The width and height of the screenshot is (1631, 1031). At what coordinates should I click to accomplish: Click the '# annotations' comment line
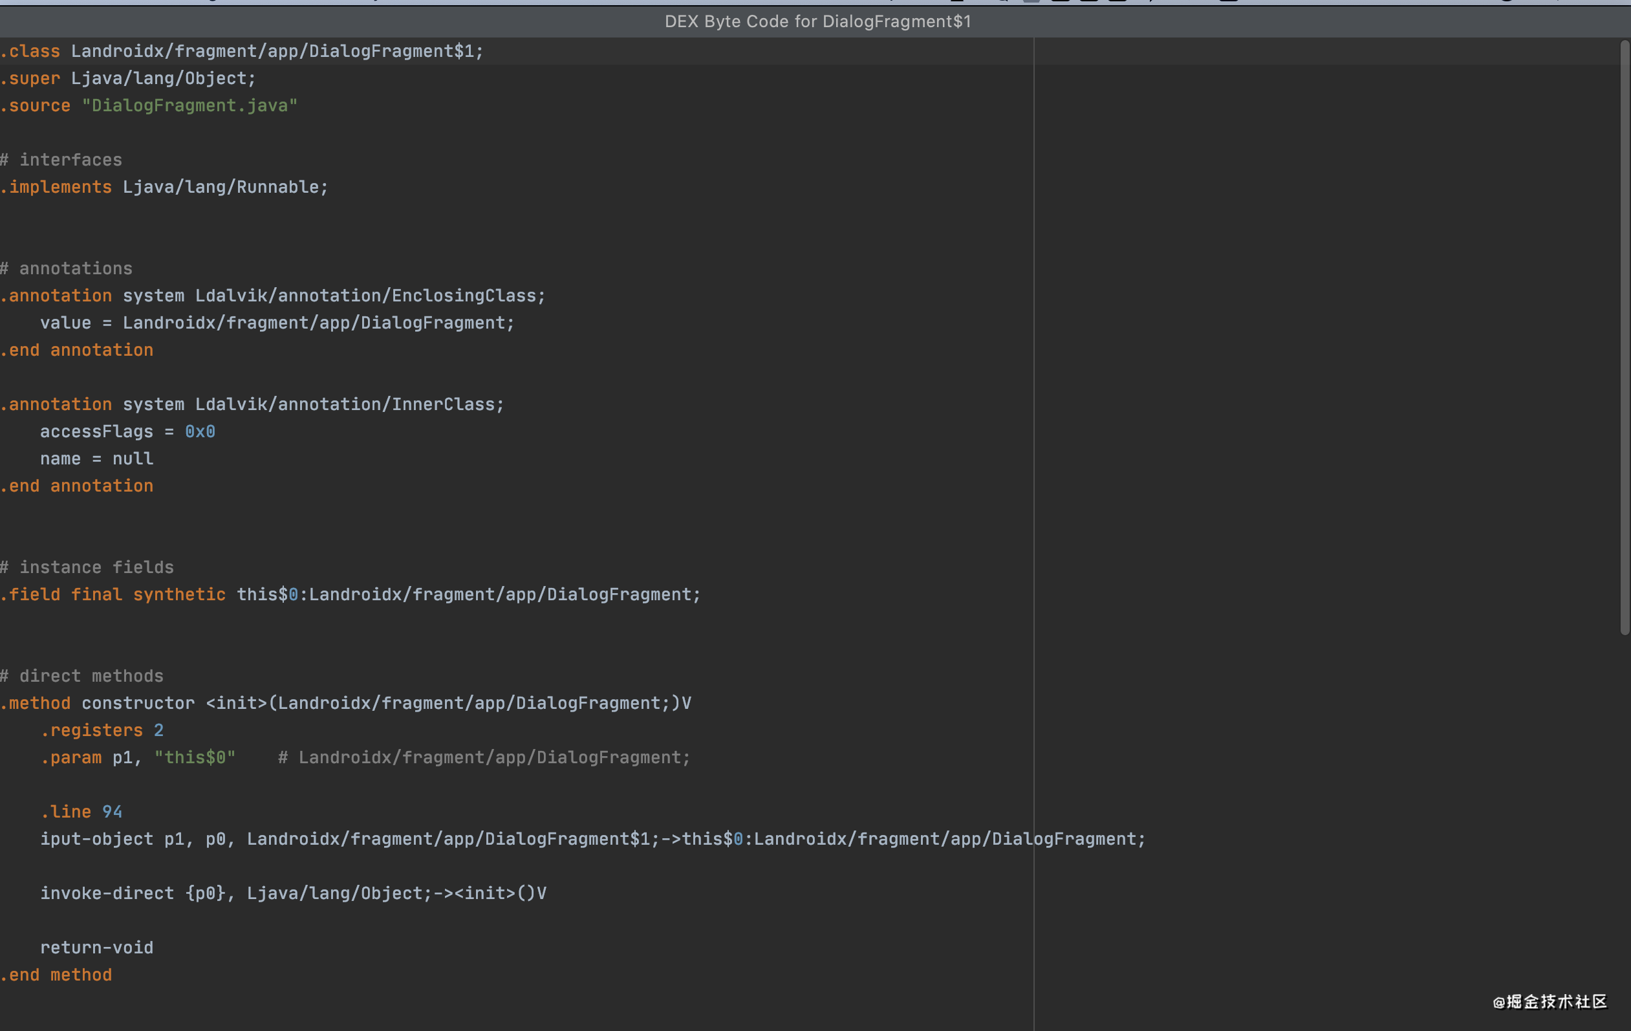pyautogui.click(x=67, y=268)
